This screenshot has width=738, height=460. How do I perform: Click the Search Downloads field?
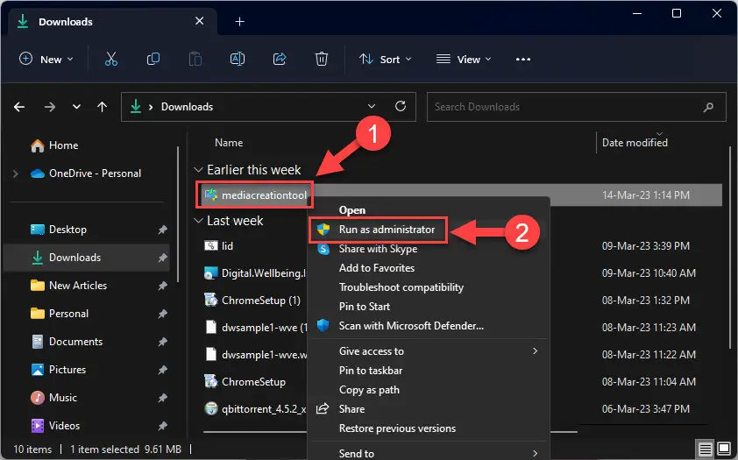pyautogui.click(x=576, y=107)
